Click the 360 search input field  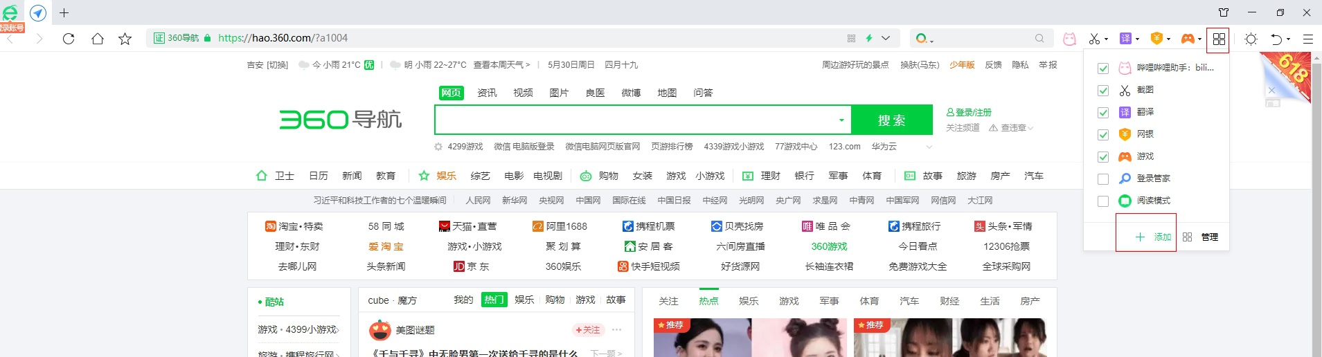634,120
